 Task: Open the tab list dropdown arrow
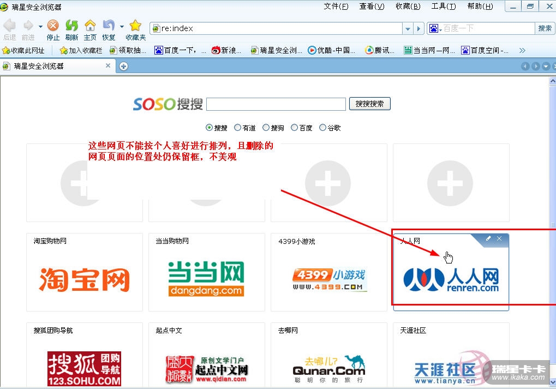[546, 67]
